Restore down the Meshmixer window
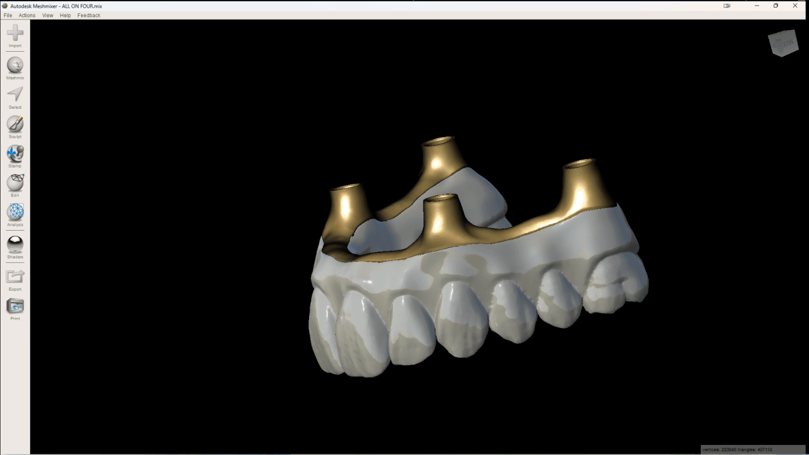This screenshot has width=809, height=455. (x=776, y=6)
